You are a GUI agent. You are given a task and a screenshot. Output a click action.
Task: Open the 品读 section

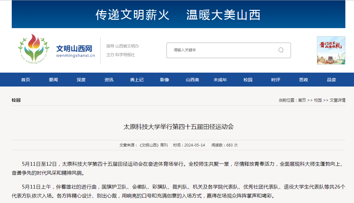[x=331, y=80]
